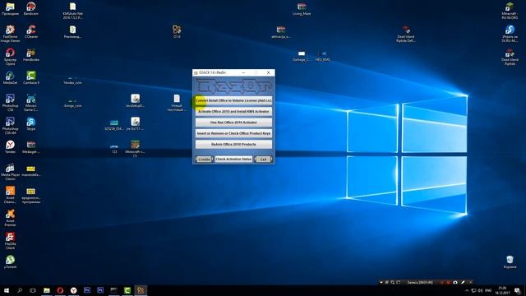This screenshot has height=296, width=526.
Task: Select the Yandex_com desktop icon
Action: point(72,80)
